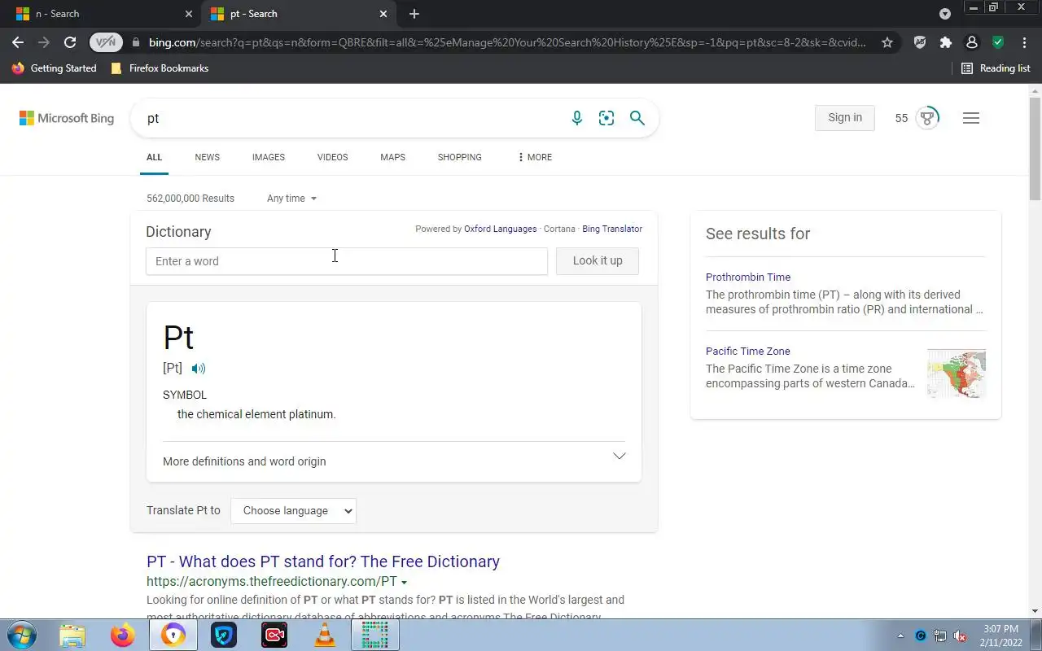
Task: Open the Rewards trophy icon
Action: tap(927, 118)
